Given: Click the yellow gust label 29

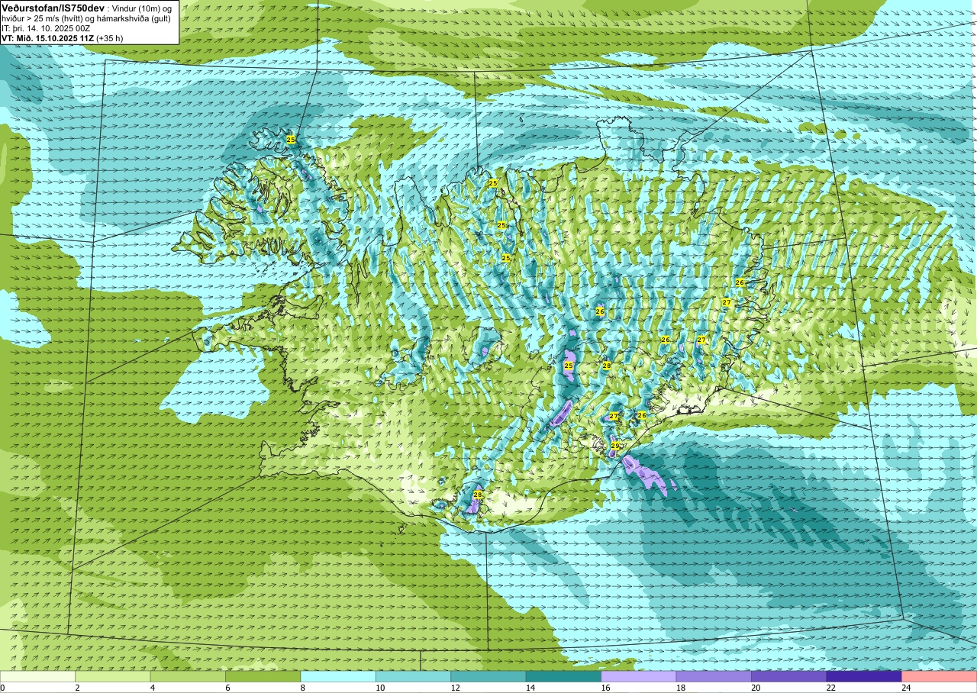Looking at the screenshot, I should tap(615, 446).
